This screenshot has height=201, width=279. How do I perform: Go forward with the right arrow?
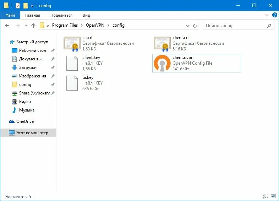pos(17,26)
